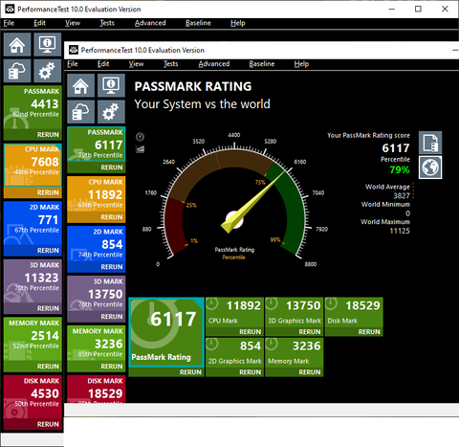This screenshot has width=459, height=447.
Task: Rerun CPU Mark under the 7608 score
Action: [48, 192]
